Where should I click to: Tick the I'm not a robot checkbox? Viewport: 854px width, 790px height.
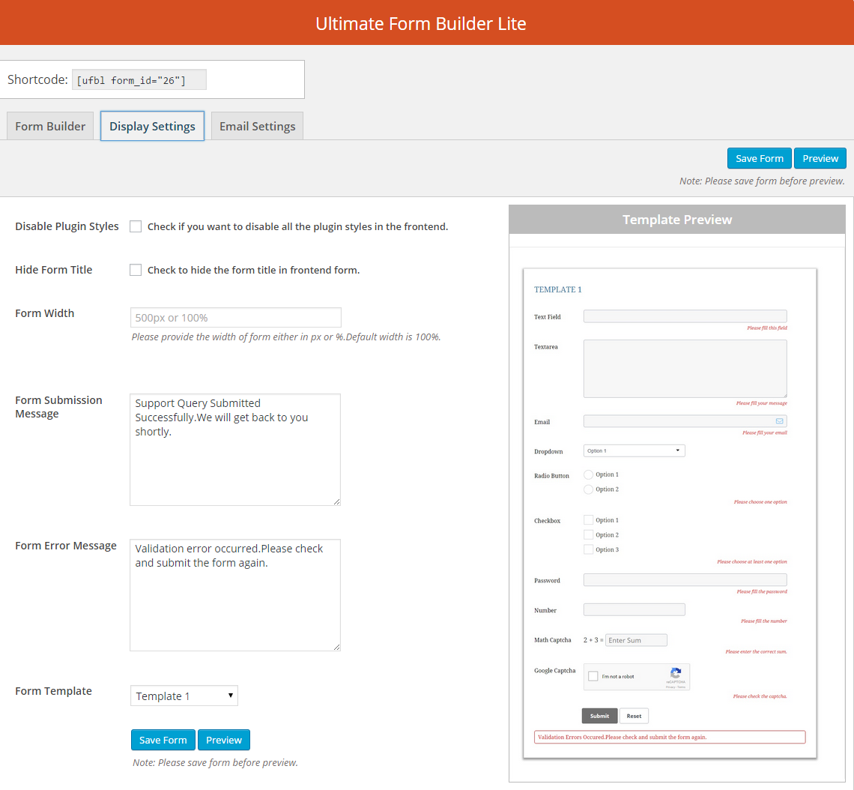click(x=593, y=676)
